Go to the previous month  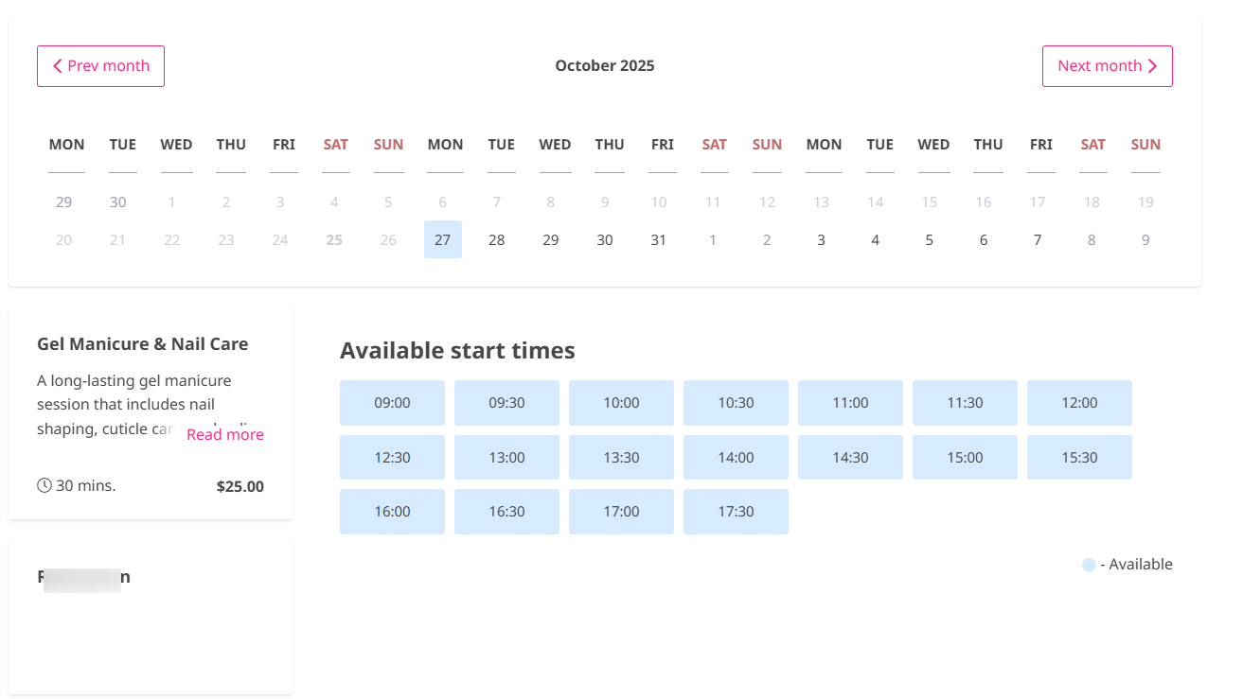tap(100, 65)
